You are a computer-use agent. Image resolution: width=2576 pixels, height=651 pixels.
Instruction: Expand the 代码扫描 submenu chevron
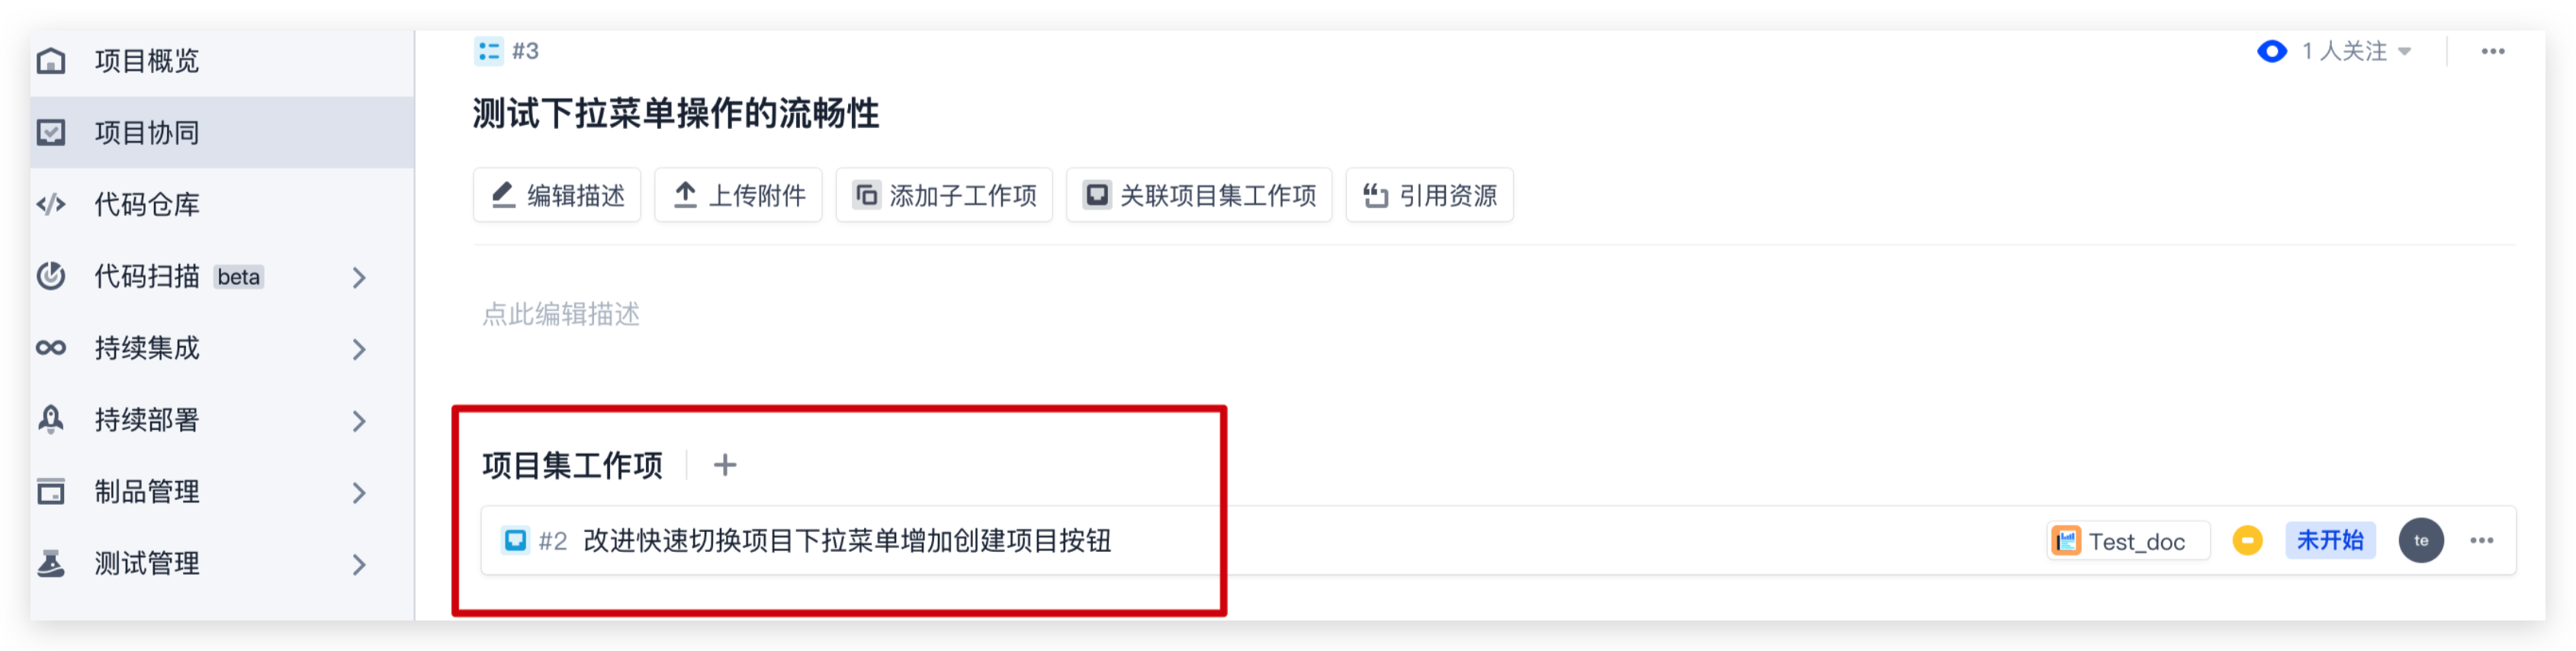[359, 277]
